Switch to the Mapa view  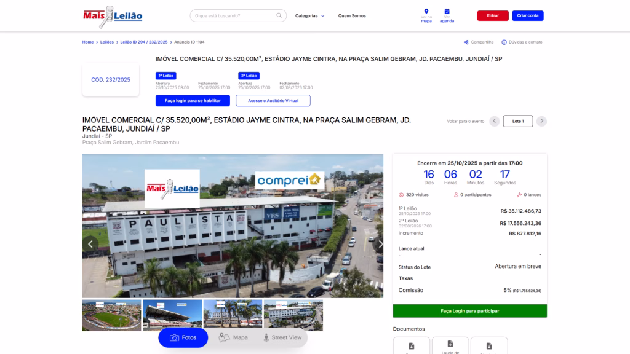point(233,337)
